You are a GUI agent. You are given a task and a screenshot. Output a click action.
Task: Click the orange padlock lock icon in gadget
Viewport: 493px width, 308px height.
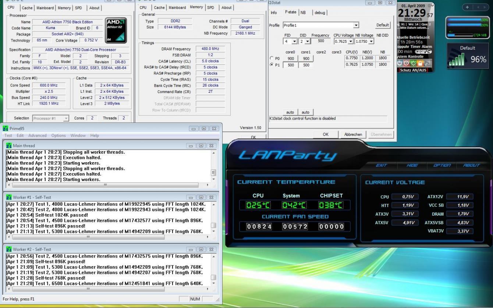tap(420, 63)
